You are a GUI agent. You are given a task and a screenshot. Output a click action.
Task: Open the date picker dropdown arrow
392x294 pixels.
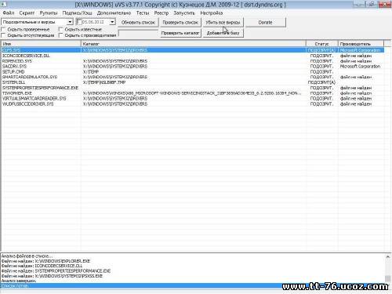click(x=112, y=22)
